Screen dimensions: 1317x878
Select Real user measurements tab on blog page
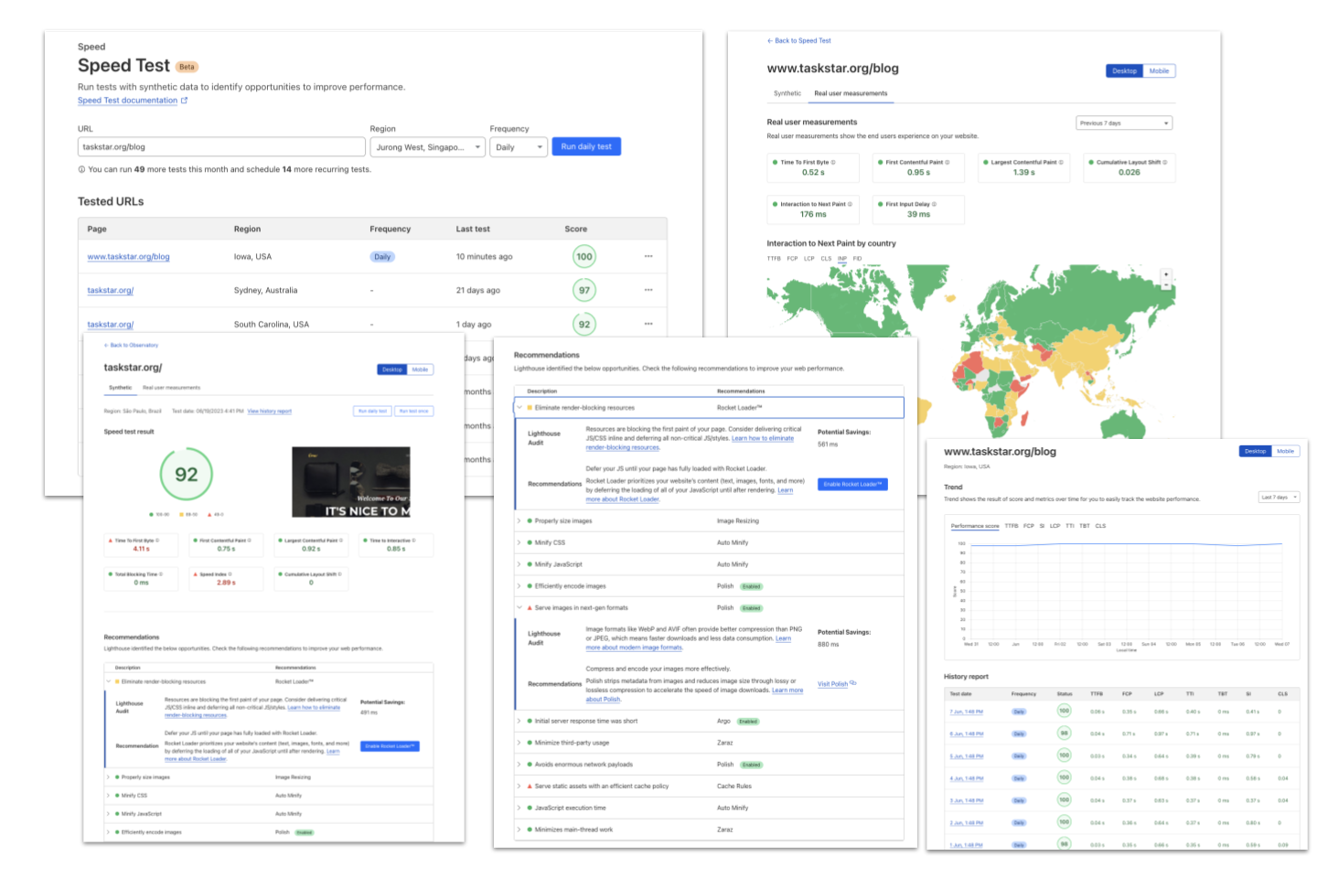(x=851, y=93)
